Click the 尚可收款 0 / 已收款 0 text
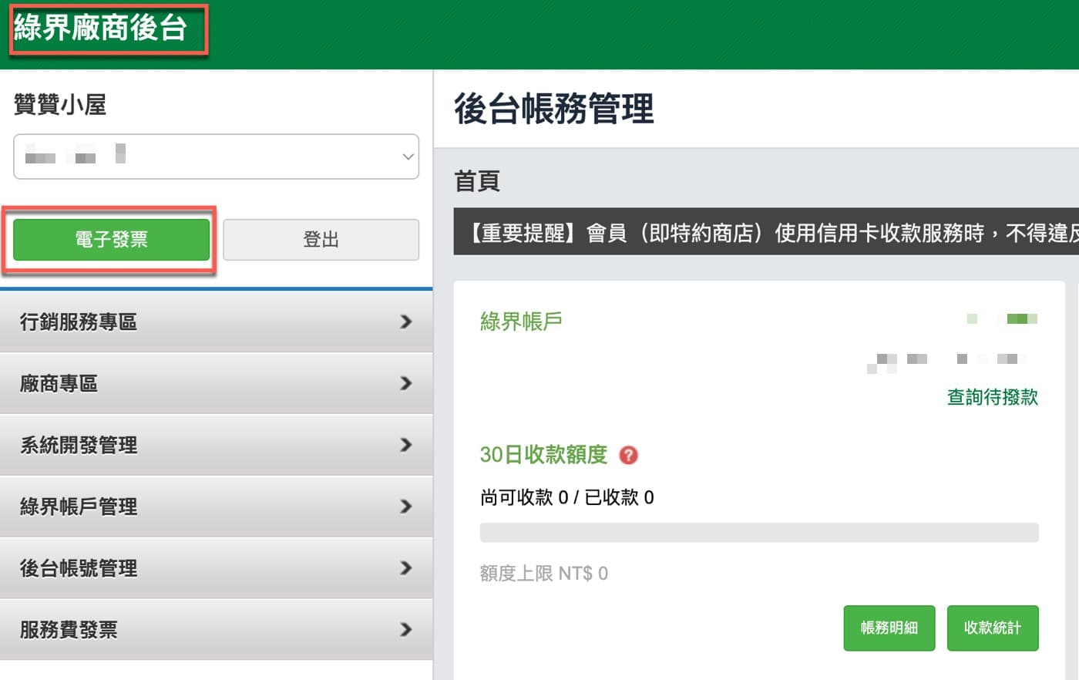 point(566,497)
